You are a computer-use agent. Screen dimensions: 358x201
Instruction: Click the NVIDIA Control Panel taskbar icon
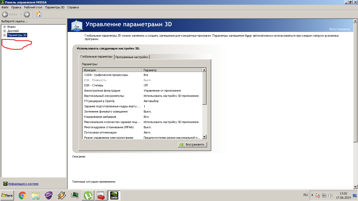tap(114, 195)
